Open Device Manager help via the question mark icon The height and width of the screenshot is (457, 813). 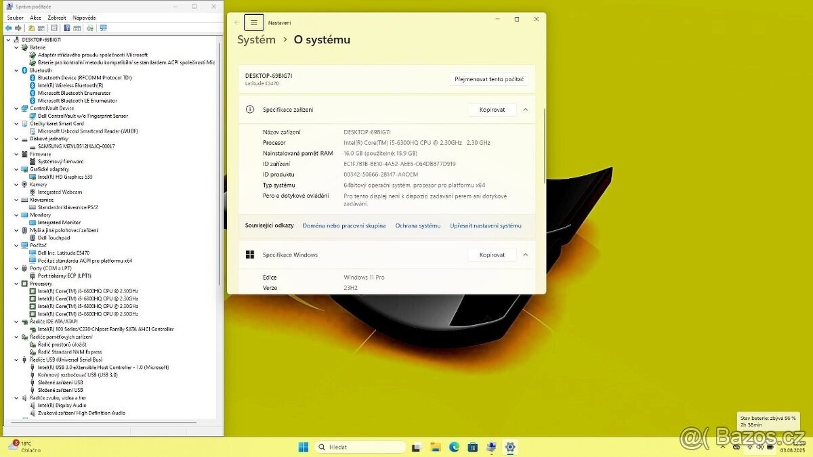(67, 28)
